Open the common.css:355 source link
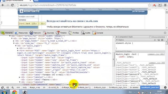Viewport: 168px width, 94px height. click(x=157, y=63)
